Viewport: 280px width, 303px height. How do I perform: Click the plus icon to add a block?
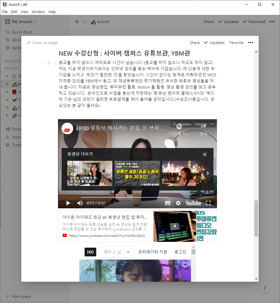tap(49, 63)
